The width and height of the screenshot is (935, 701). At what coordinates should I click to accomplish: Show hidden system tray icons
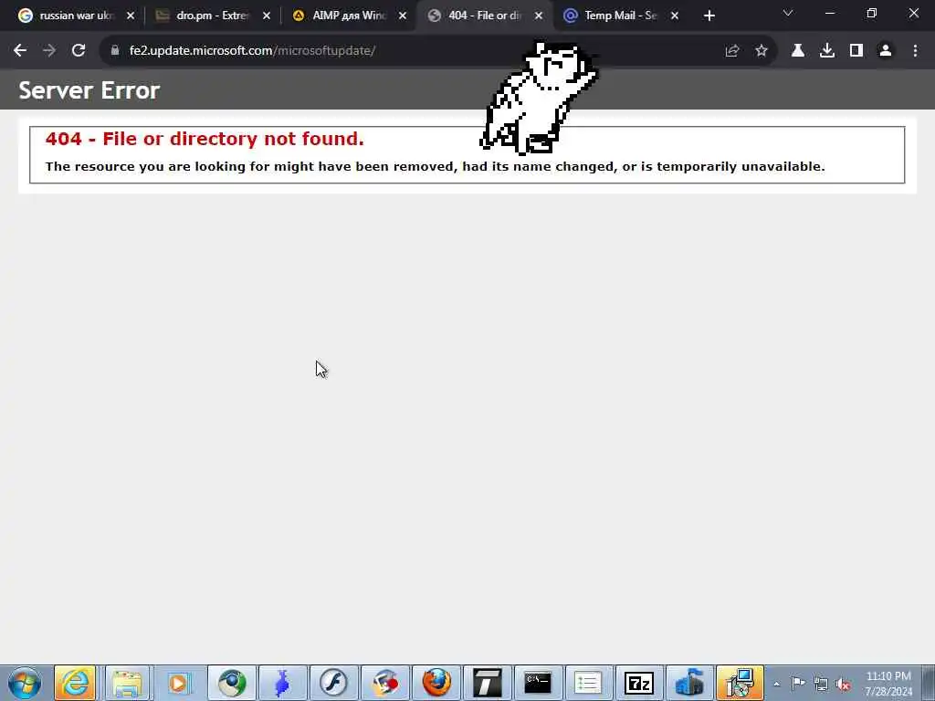tap(776, 684)
